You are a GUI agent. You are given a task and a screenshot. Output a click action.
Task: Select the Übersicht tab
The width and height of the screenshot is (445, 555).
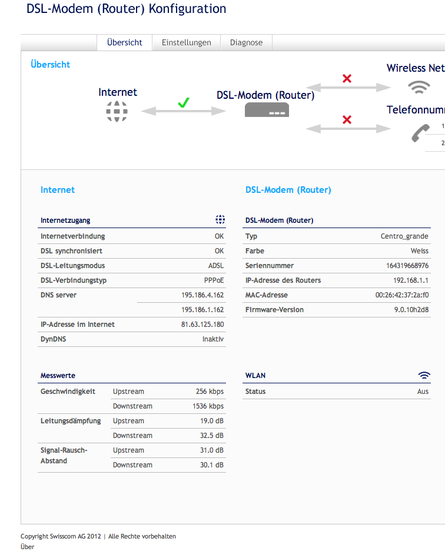[x=124, y=42]
